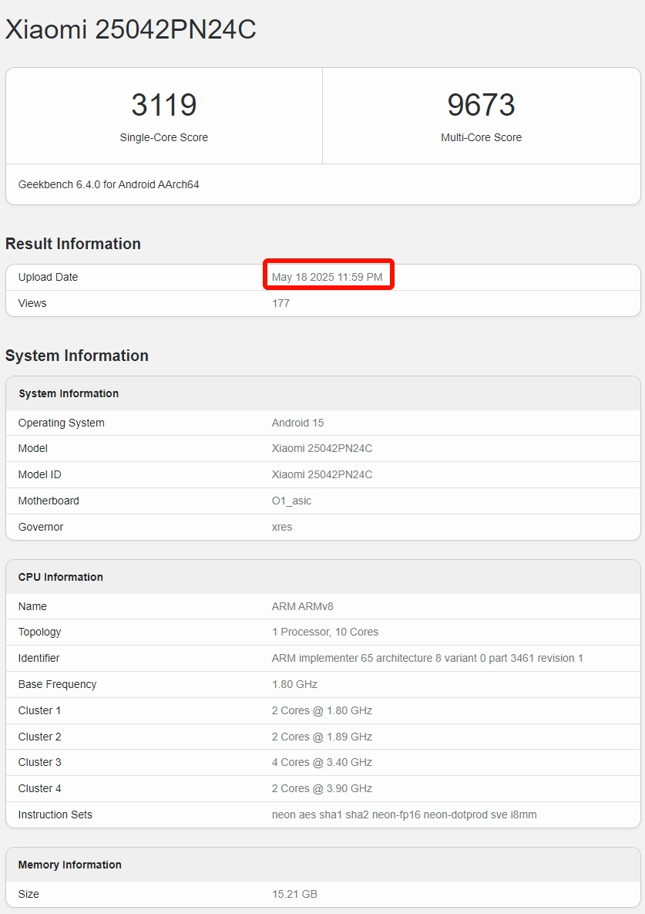The height and width of the screenshot is (914, 645).
Task: Click the Multi-Core Score label
Action: click(x=481, y=137)
